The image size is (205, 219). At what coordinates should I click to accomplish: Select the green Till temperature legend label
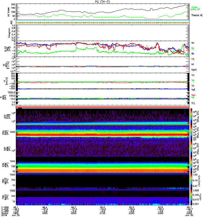point(193,98)
